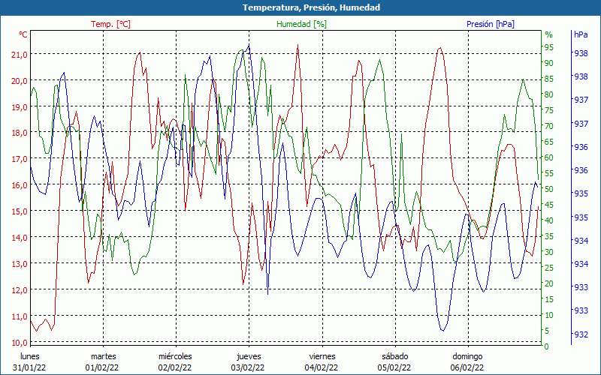This screenshot has height=375, width=601.
Task: Select the red Temp. [°C] legend label
Action: tap(110, 24)
